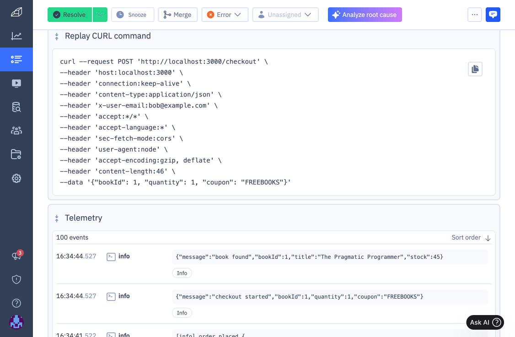Click the x-user-email:bob@example.com header line

139,106
